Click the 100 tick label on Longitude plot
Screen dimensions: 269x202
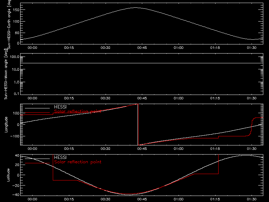coord(16,113)
